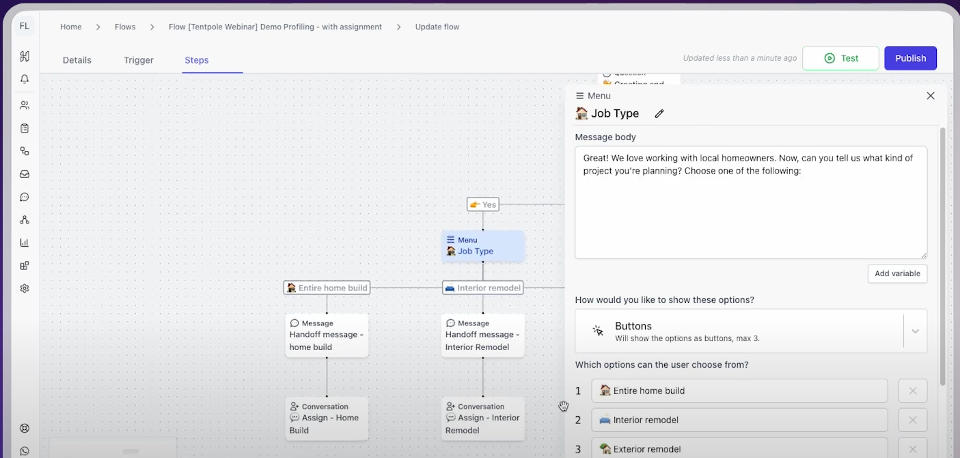Go to Home in the breadcrumb
Viewport: 960px width, 458px height.
coord(71,27)
